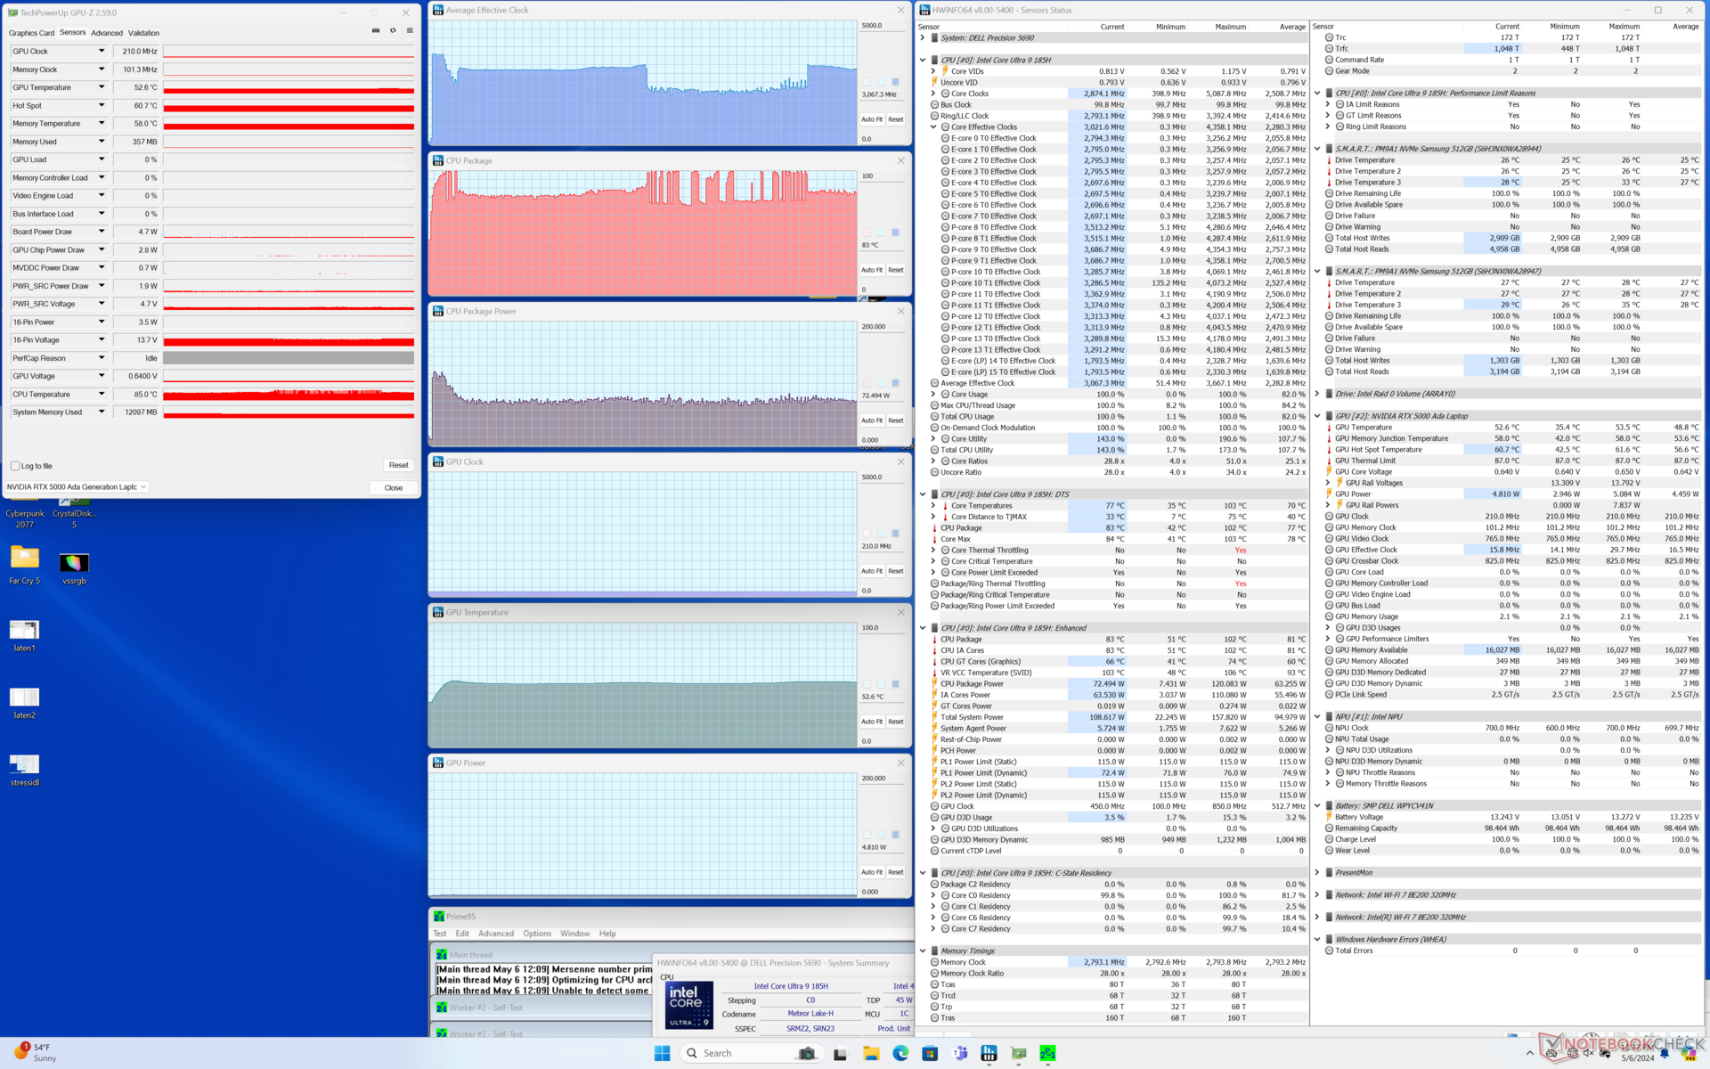Viewport: 1710px width, 1069px height.
Task: Open the Windows Start menu
Action: coord(662,1053)
